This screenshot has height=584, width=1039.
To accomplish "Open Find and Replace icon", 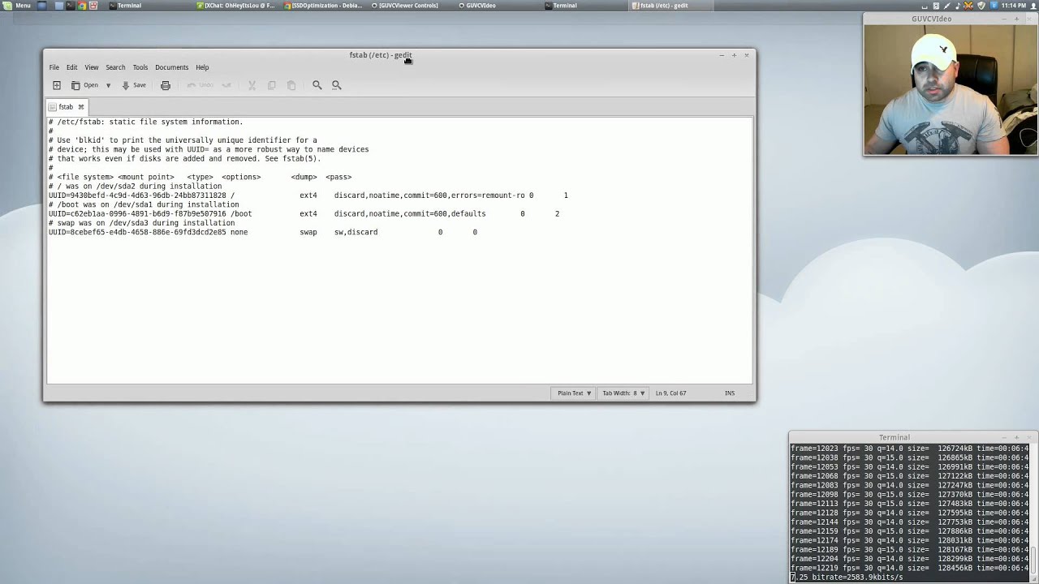I will [x=337, y=85].
